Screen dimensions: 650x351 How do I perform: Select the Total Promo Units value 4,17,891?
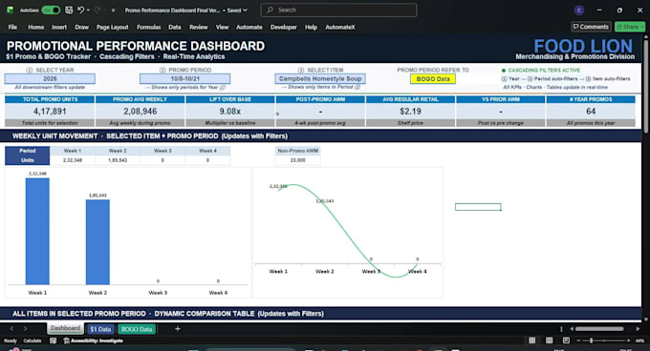coord(50,112)
